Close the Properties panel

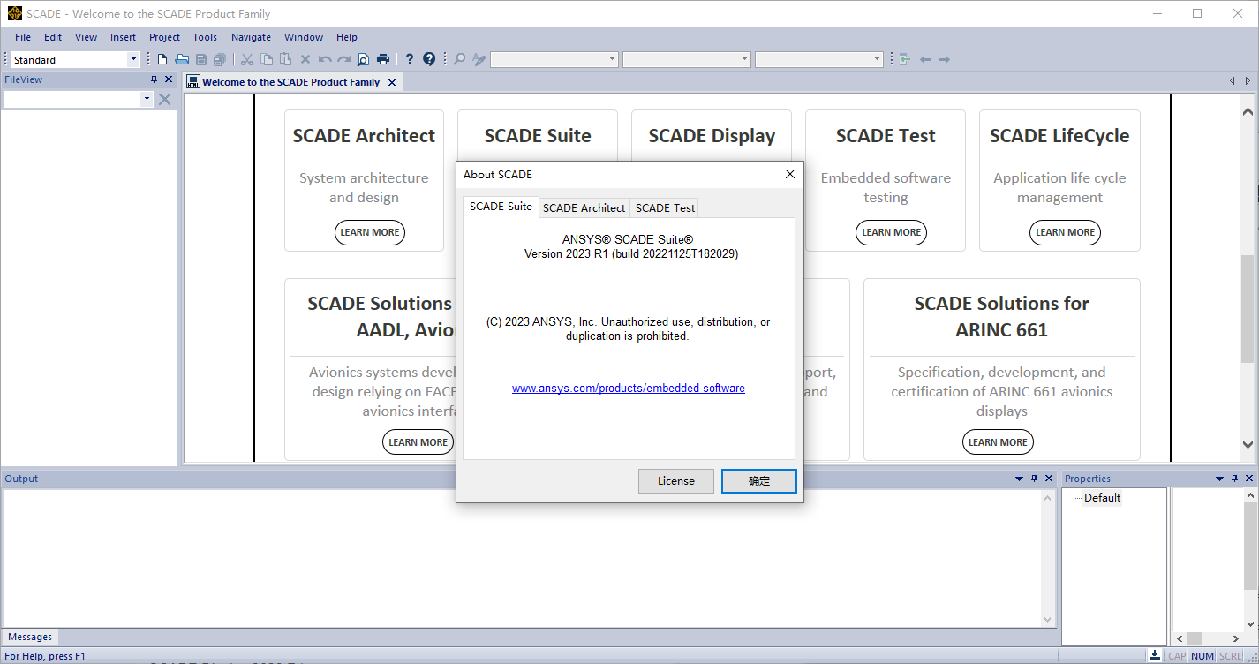1249,479
